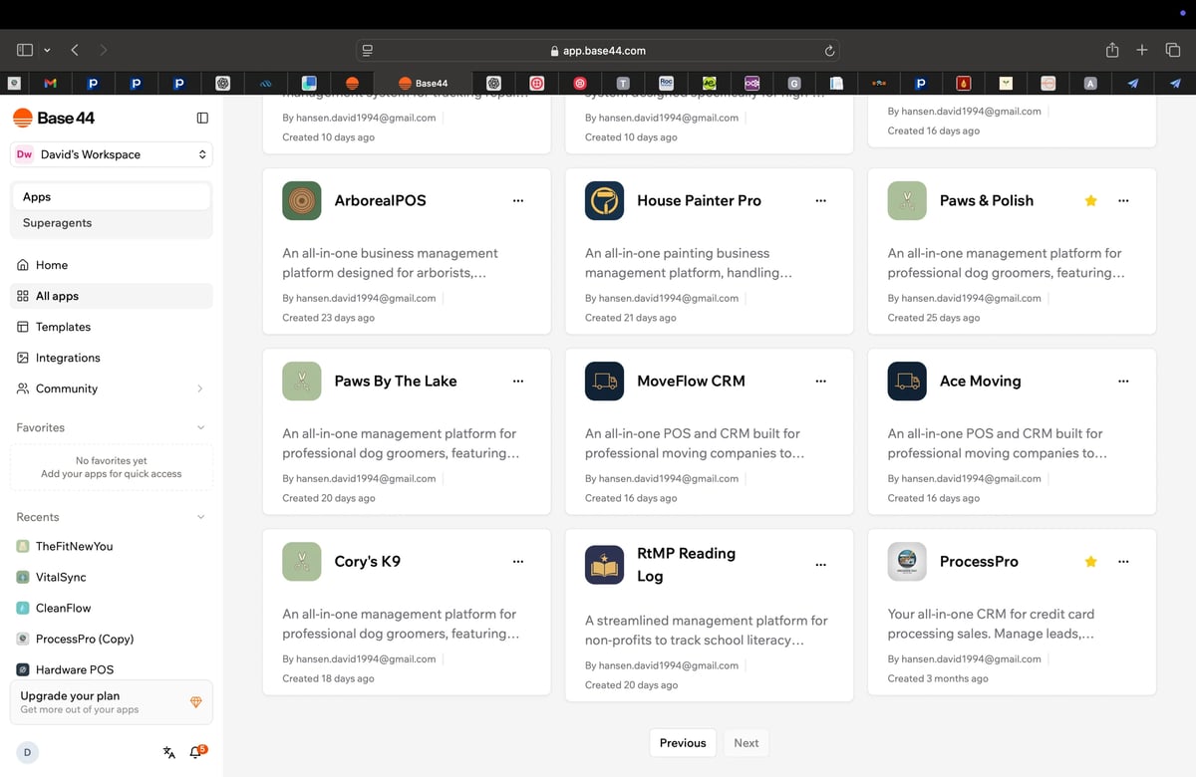1196x777 pixels.
Task: Click the Next pagination button
Action: (x=746, y=742)
